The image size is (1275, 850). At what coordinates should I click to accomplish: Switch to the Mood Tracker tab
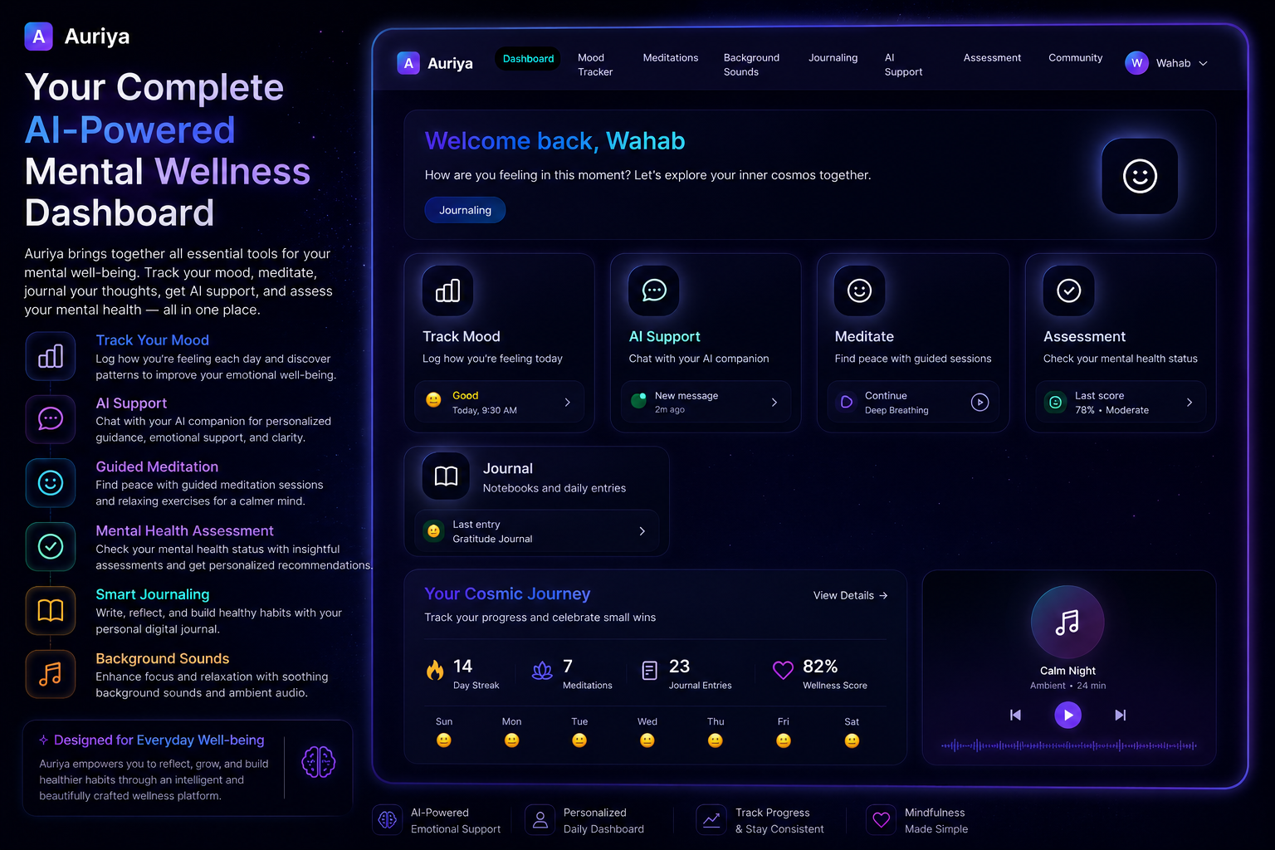[595, 65]
